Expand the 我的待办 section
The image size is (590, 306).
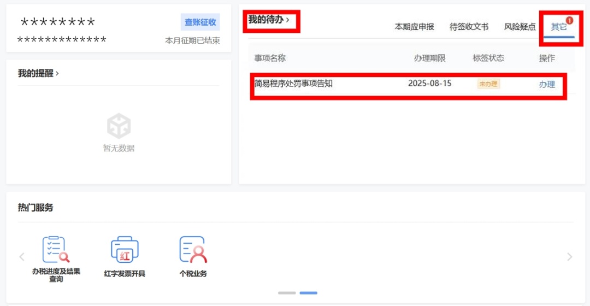pyautogui.click(x=269, y=20)
